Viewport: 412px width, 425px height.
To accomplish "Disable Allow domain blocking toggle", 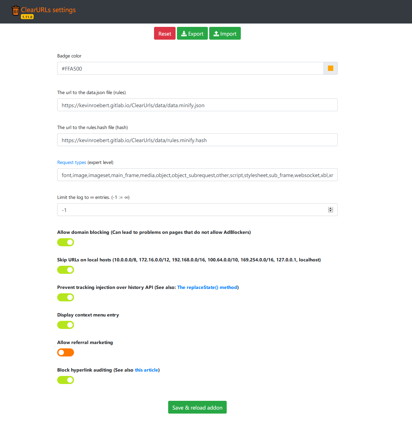I will coord(66,242).
